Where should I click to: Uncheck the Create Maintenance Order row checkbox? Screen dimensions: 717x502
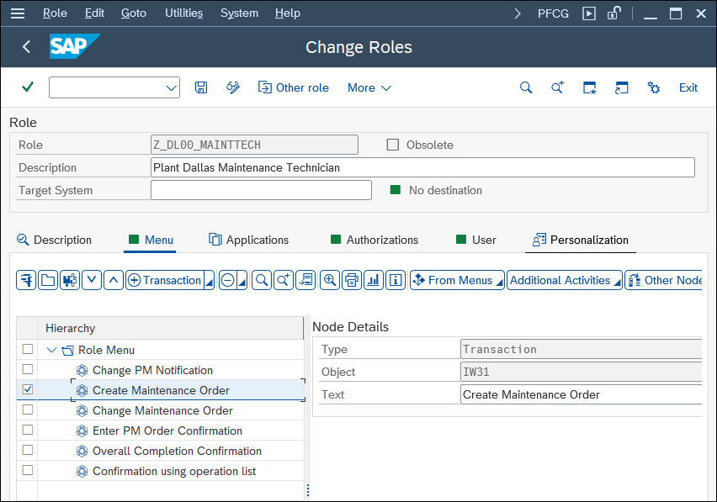(28, 389)
